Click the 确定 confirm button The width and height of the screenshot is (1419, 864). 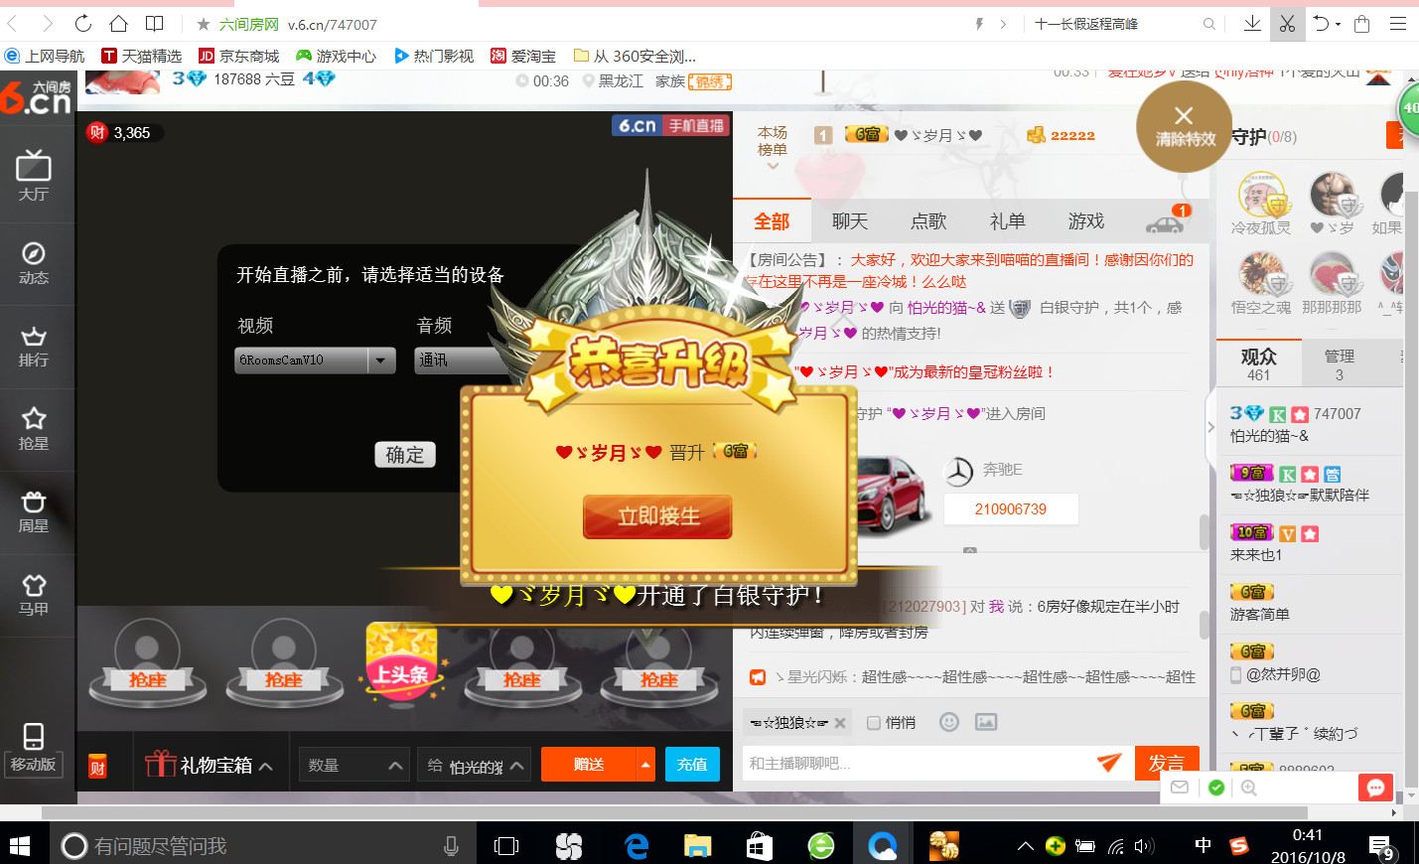[405, 455]
